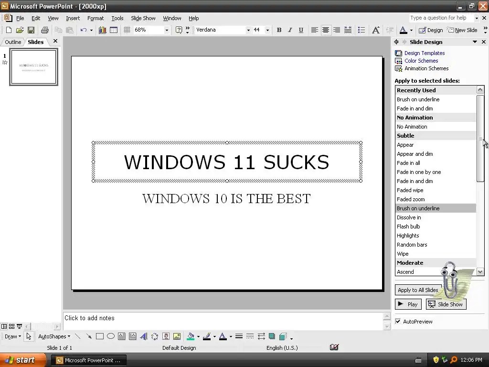The width and height of the screenshot is (489, 367).
Task: Toggle Underline formatting
Action: (301, 30)
